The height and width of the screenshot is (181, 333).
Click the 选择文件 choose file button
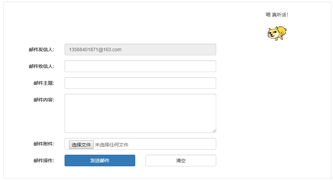coord(81,145)
